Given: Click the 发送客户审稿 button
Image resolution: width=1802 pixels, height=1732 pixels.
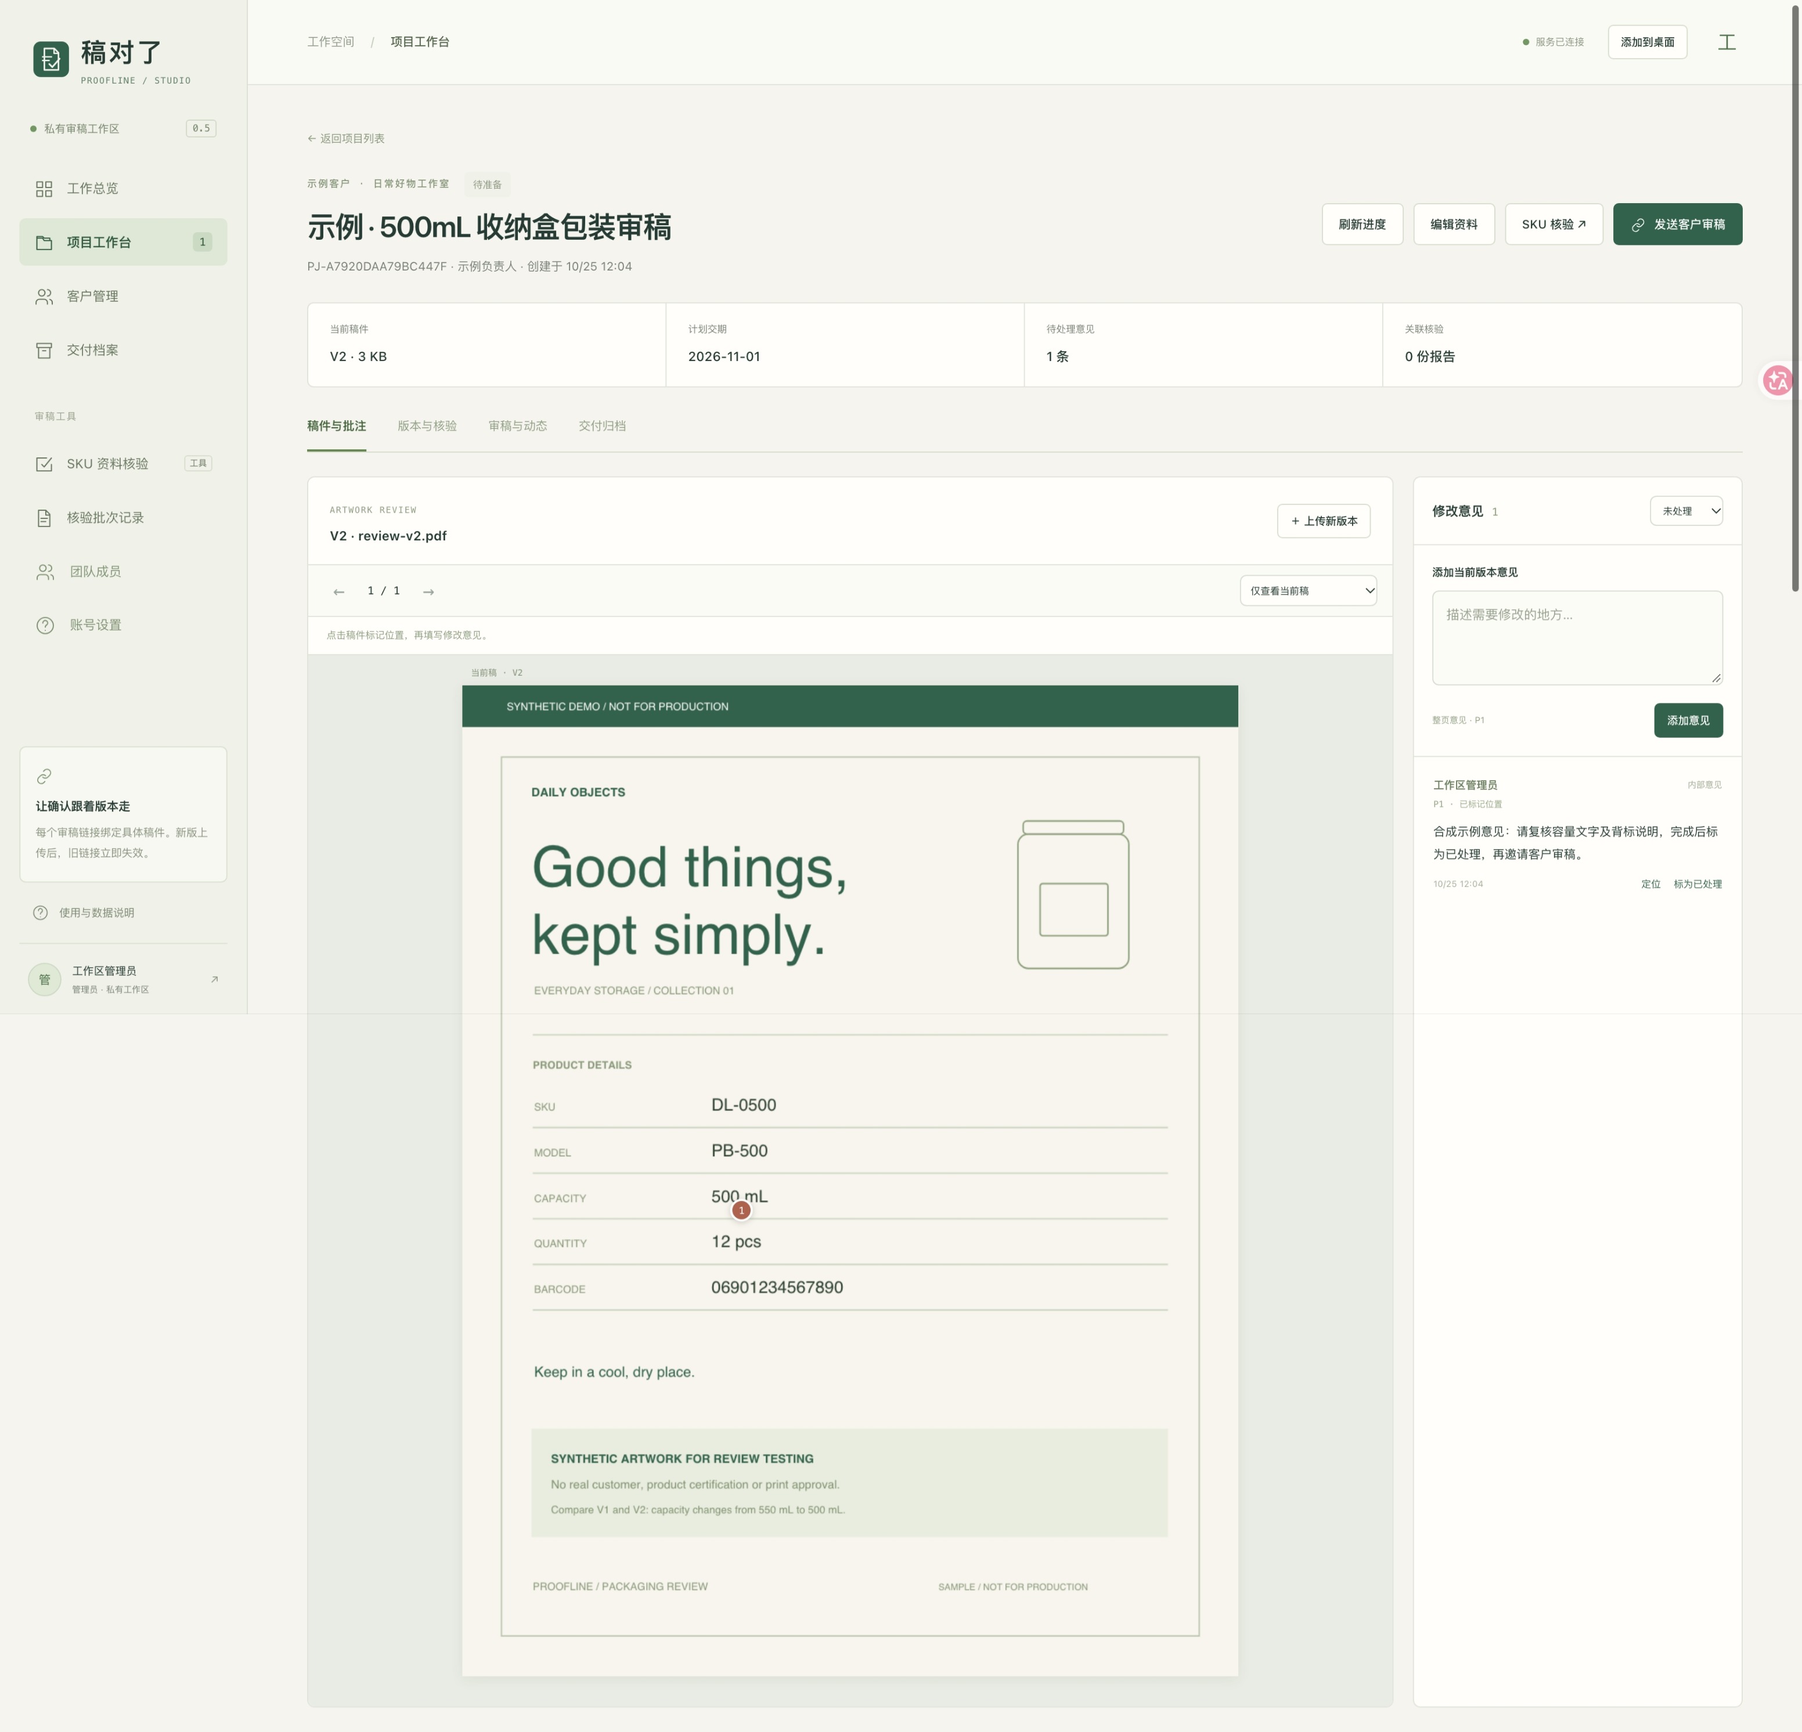Looking at the screenshot, I should (1677, 224).
